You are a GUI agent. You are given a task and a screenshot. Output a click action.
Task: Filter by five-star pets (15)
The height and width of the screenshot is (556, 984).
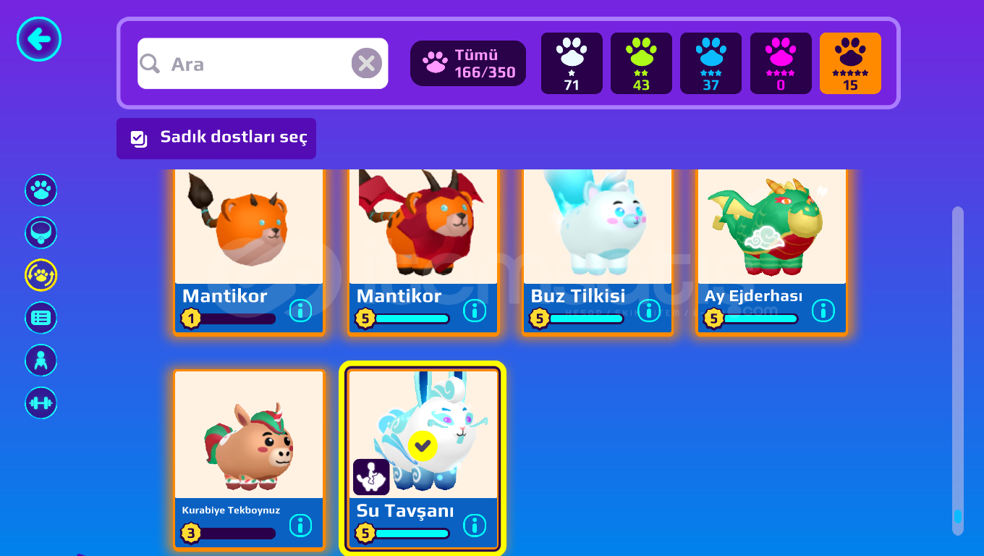[850, 64]
